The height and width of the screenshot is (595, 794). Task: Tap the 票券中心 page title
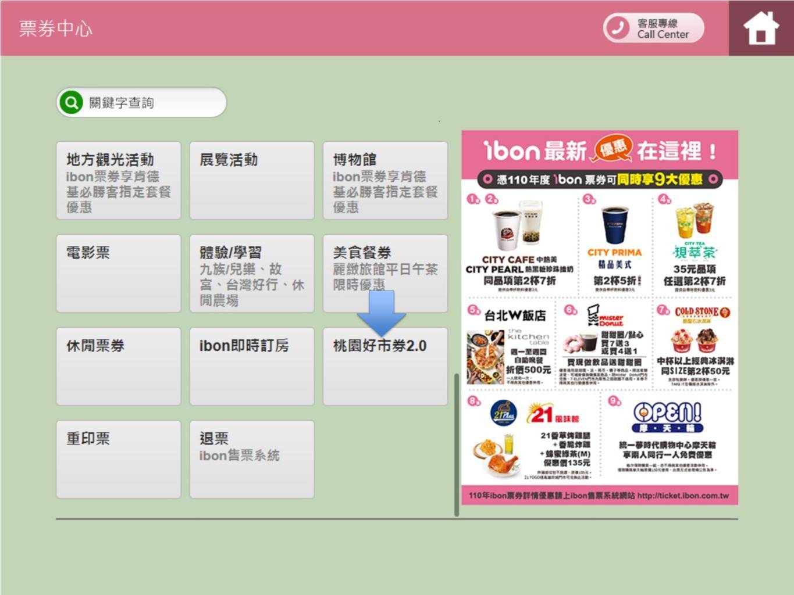pos(56,28)
